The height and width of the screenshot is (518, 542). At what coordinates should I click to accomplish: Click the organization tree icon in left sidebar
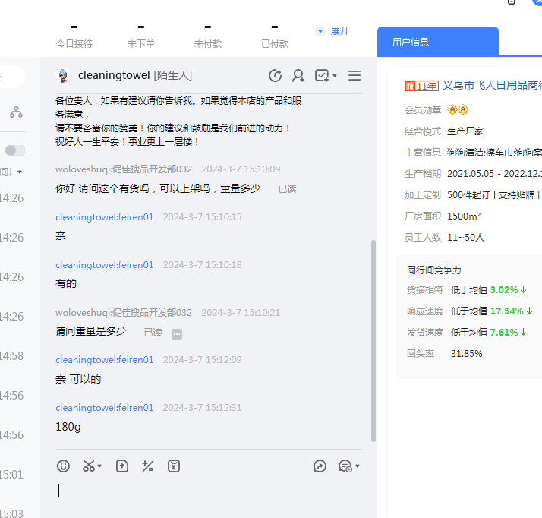click(x=16, y=112)
